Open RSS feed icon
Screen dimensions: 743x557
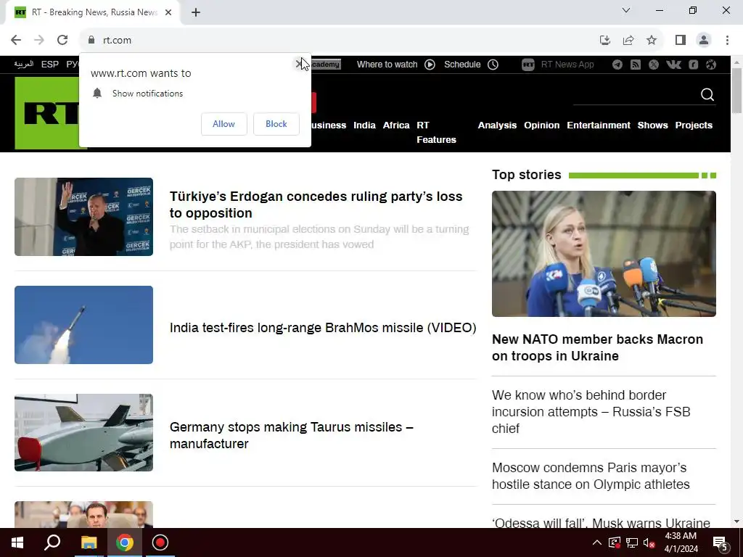636,65
